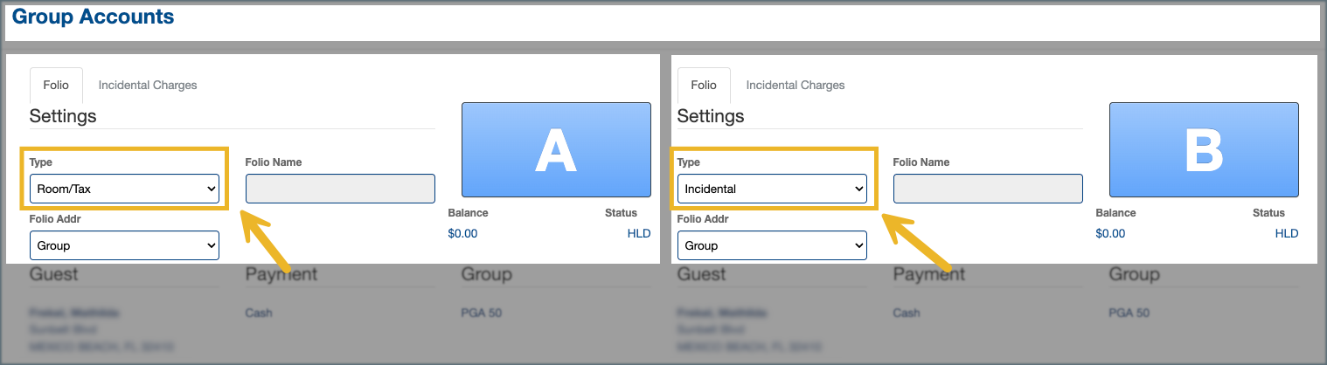Viewport: 1327px width, 365px height.
Task: Click the Folio Name field in folio A
Action: [340, 189]
